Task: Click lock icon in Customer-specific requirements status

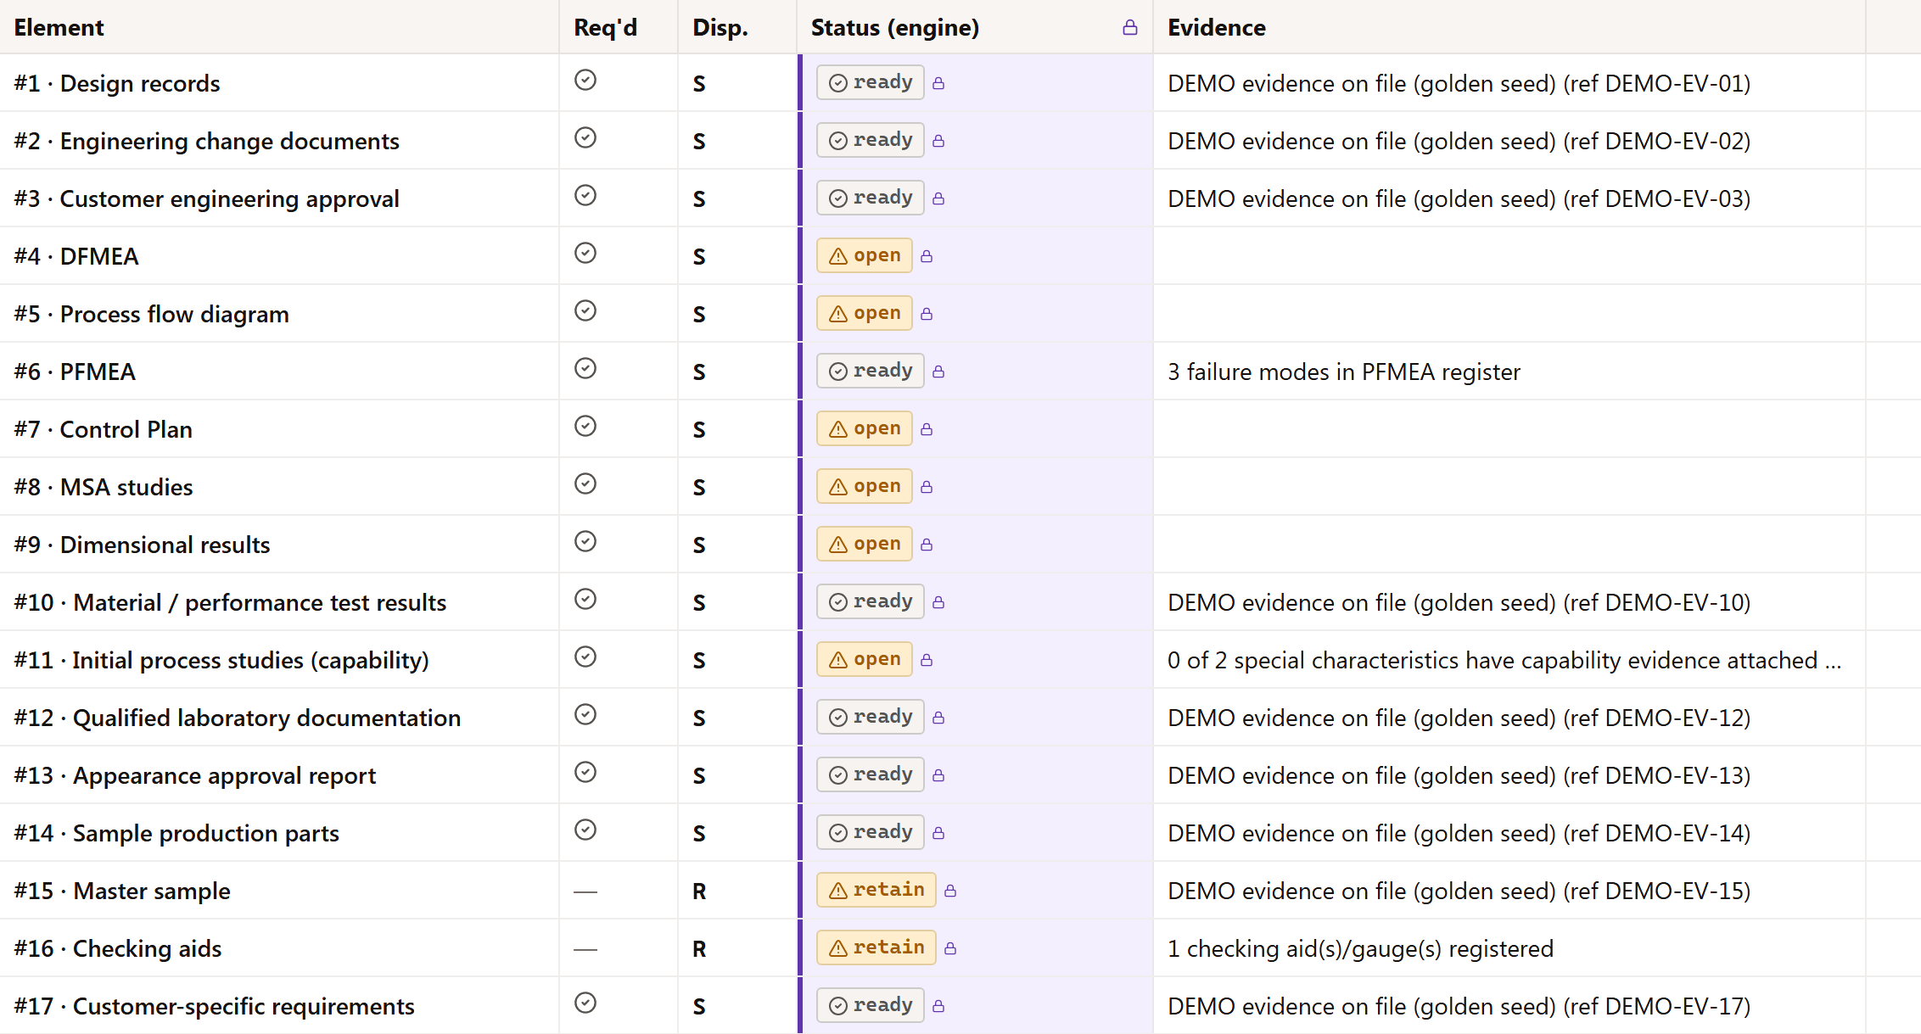Action: pyautogui.click(x=938, y=1006)
